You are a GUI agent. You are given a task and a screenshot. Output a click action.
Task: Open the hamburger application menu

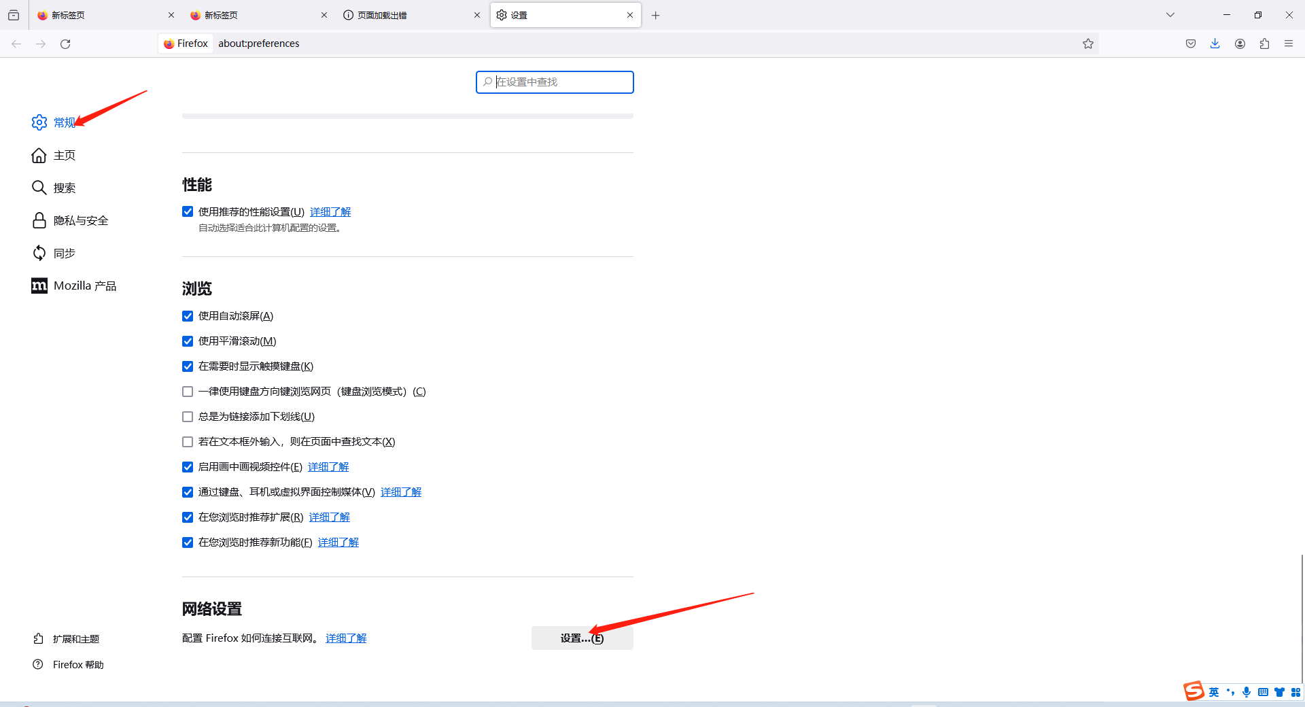(x=1289, y=44)
